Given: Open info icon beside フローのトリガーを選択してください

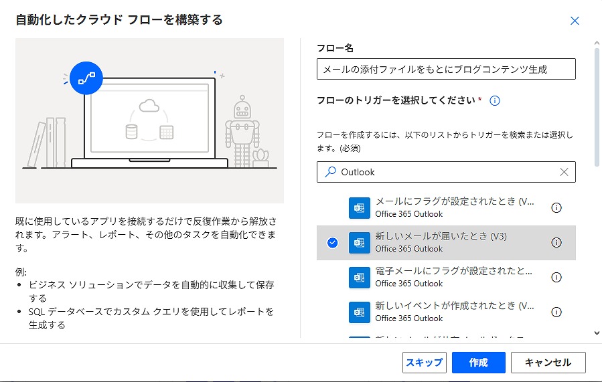Looking at the screenshot, I should point(495,101).
